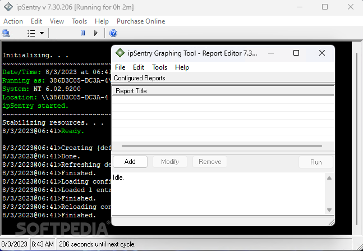
Task: Maximize the Report Editor window
Action: [296, 53]
